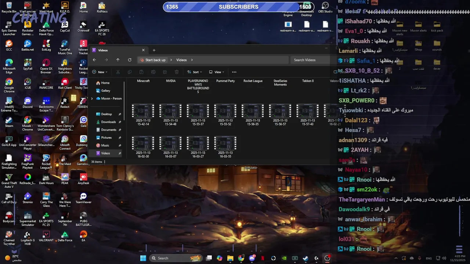Open the Windows Start menu
The width and height of the screenshot is (470, 264).
click(x=143, y=258)
